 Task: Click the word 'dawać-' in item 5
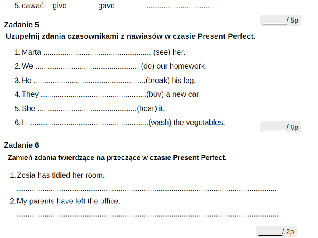click(34, 6)
